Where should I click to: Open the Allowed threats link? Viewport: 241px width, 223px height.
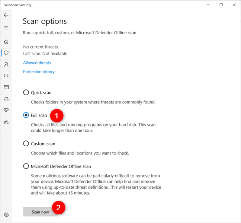(x=37, y=63)
